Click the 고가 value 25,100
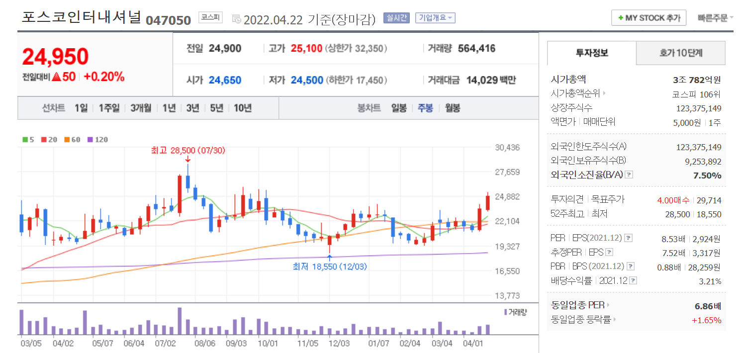 click(x=306, y=49)
